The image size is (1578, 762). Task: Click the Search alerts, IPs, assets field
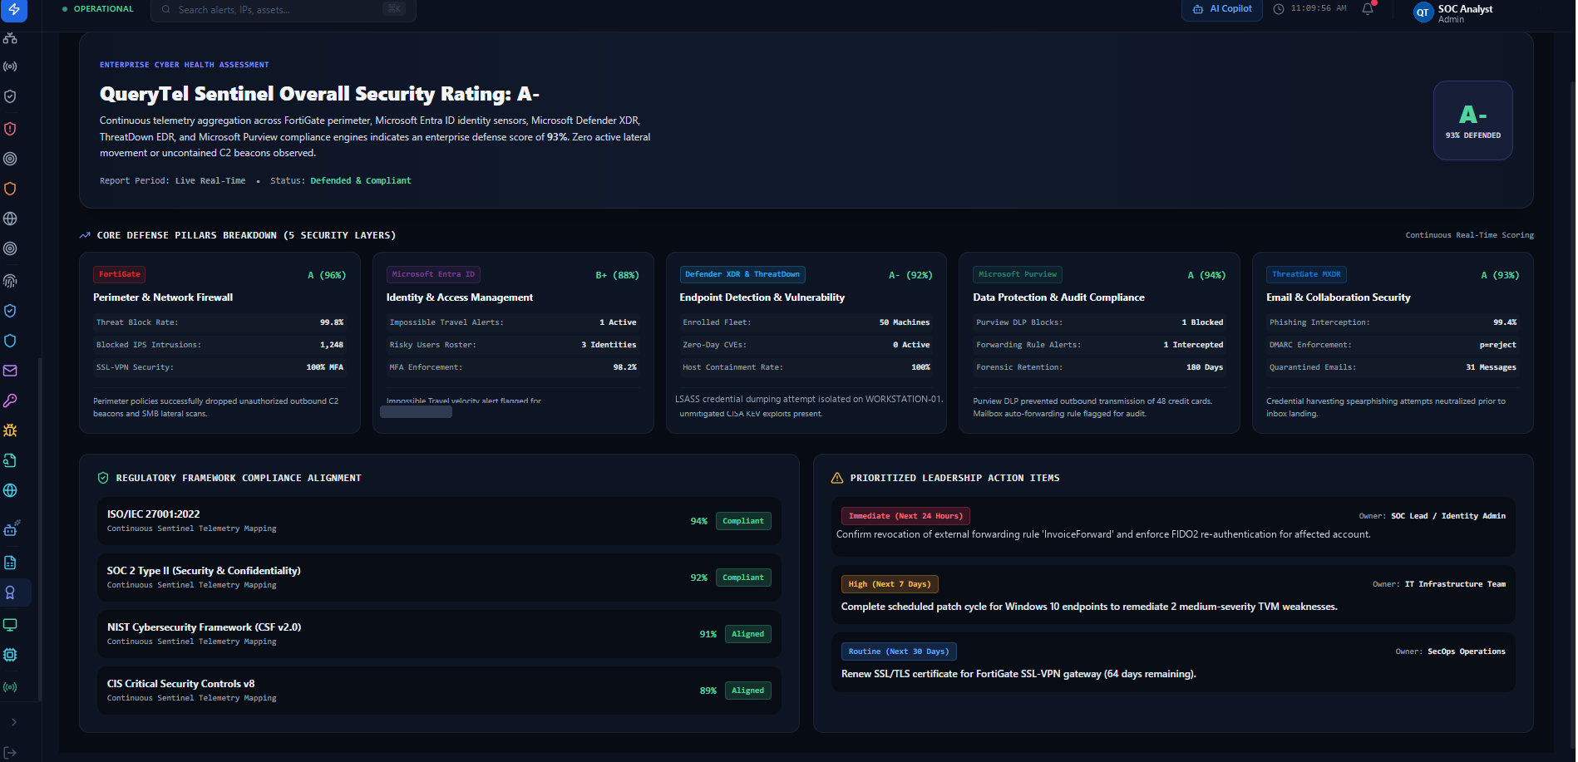click(284, 10)
